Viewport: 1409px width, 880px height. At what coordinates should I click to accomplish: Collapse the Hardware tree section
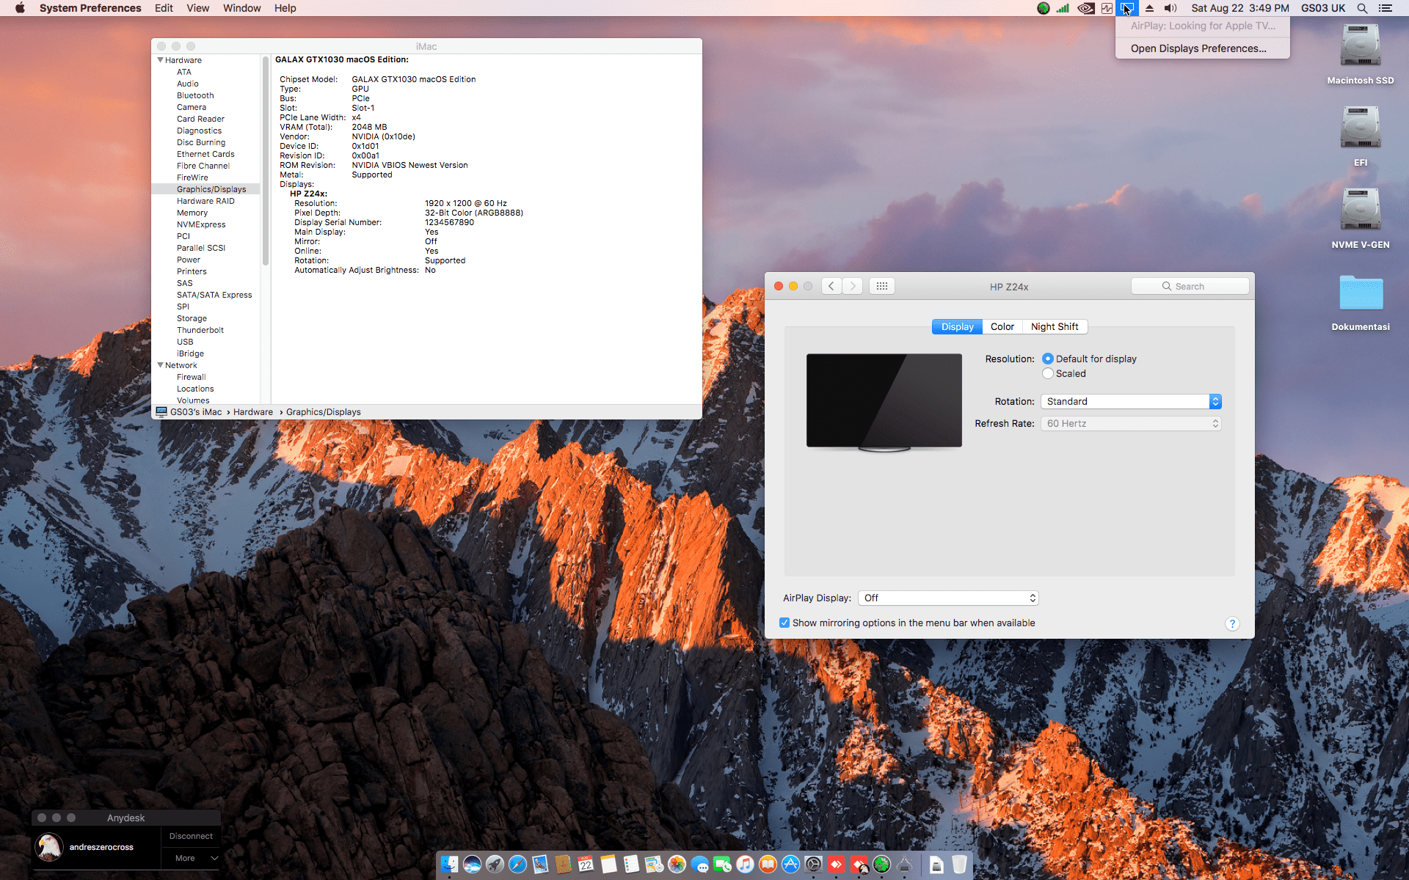coord(160,60)
